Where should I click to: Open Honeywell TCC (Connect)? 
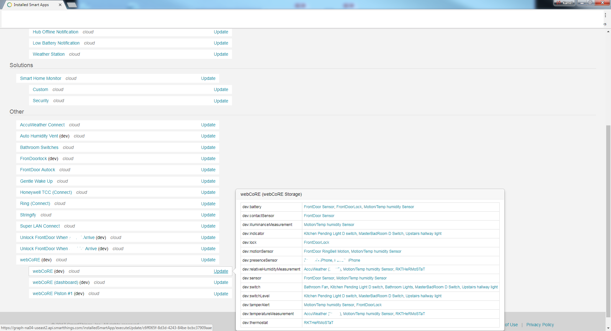(x=46, y=192)
